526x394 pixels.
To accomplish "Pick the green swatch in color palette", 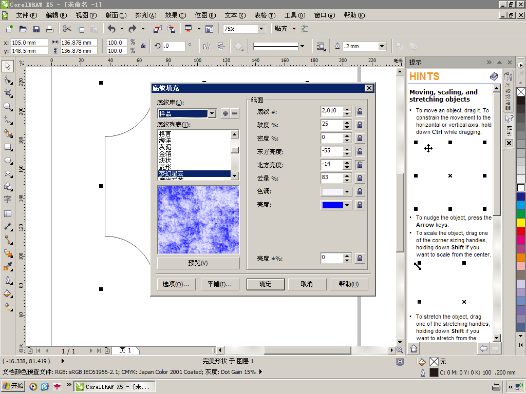I will [x=521, y=214].
